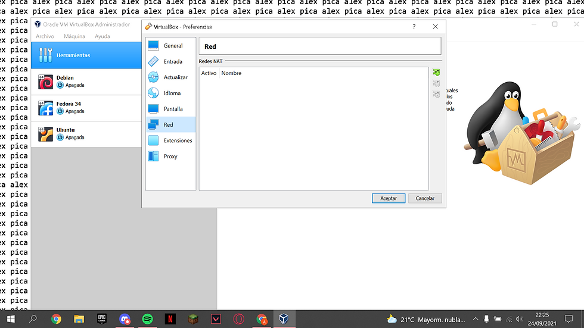Open the Windows Start menu
584x328 pixels.
[x=11, y=319]
